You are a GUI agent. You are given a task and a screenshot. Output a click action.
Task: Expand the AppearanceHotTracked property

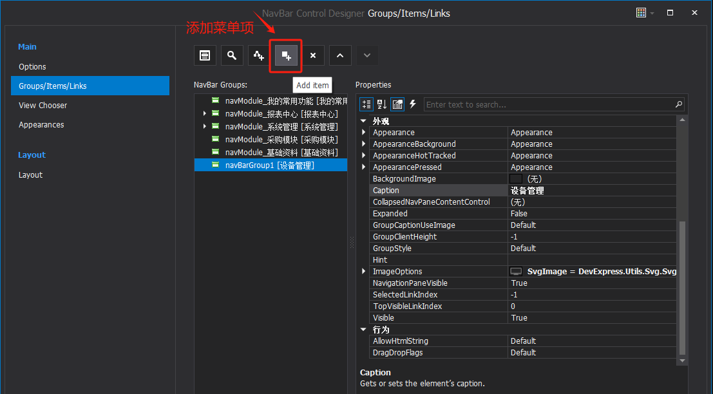pos(363,155)
